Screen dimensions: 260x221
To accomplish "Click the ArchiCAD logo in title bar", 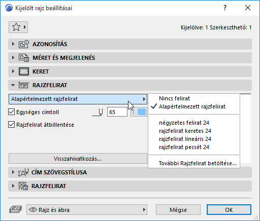I will coord(9,8).
